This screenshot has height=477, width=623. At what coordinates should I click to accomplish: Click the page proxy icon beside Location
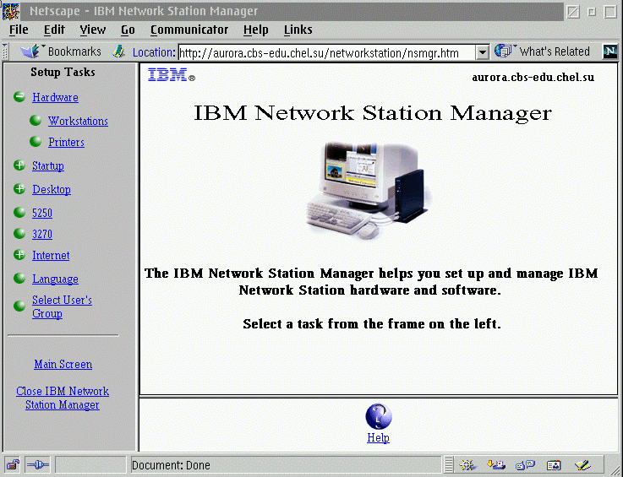click(119, 51)
